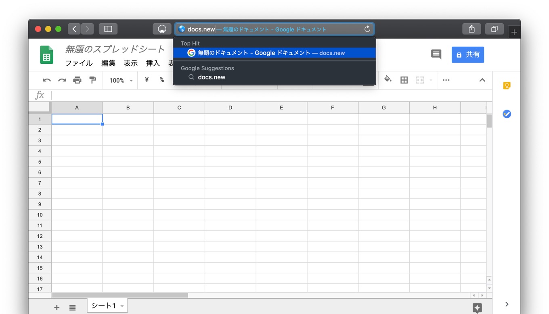The width and height of the screenshot is (549, 314).
Task: Click the horizontal scroll left arrow
Action: pyautogui.click(x=474, y=295)
